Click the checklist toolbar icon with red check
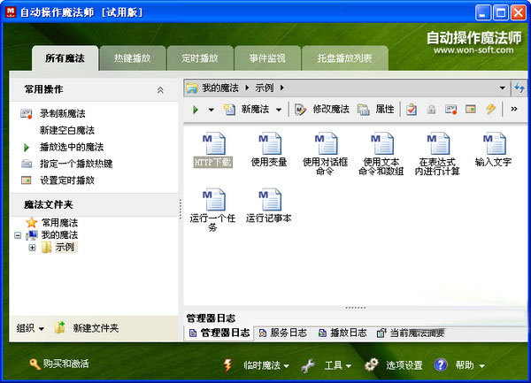This screenshot has width=531, height=383. pyautogui.click(x=412, y=110)
